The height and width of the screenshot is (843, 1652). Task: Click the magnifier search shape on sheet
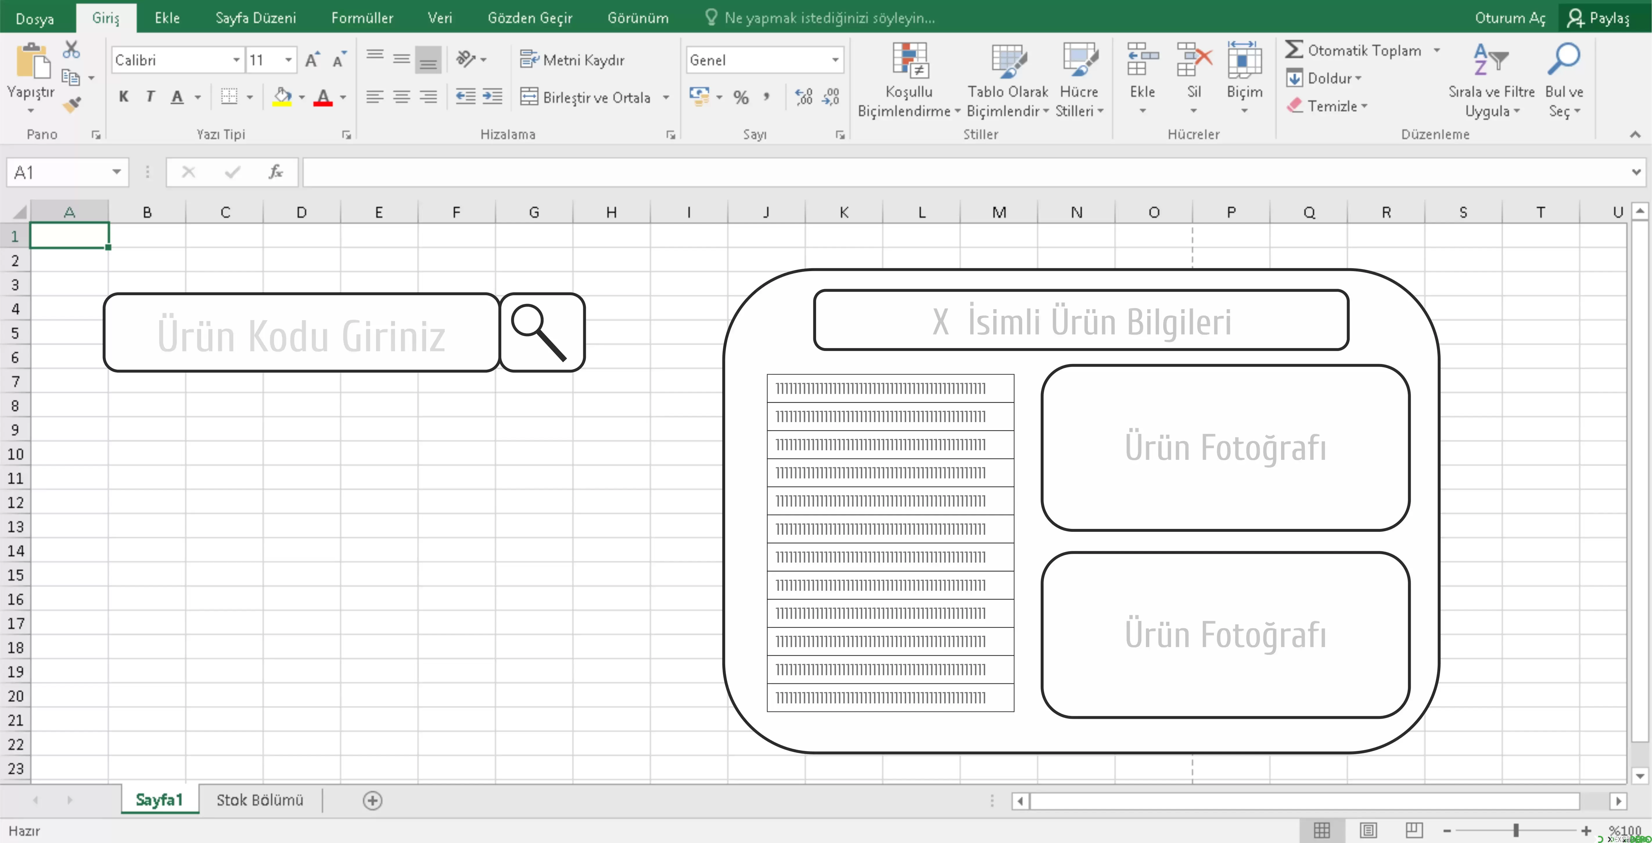point(542,333)
